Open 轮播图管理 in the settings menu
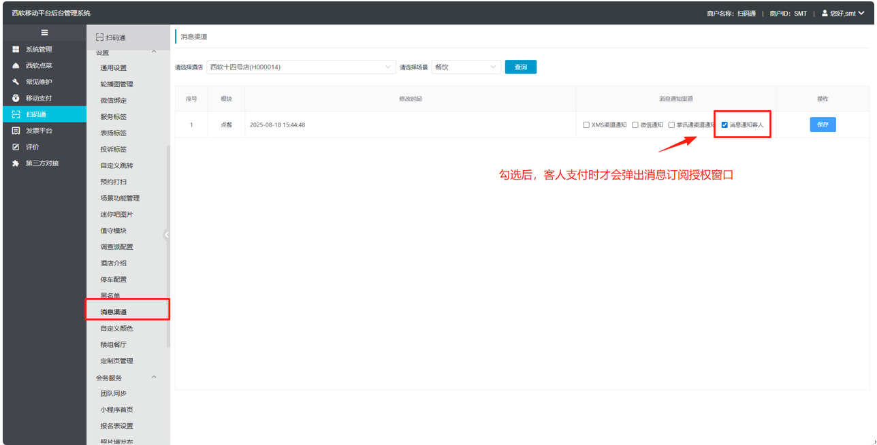The height and width of the screenshot is (445, 877). click(116, 84)
